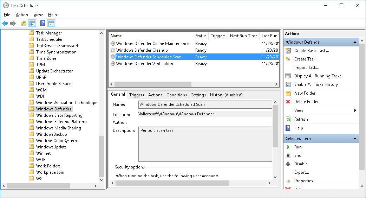Click the Enable All Tasks History icon
Image resolution: width=366 pixels, height=198 pixels.
[288, 84]
